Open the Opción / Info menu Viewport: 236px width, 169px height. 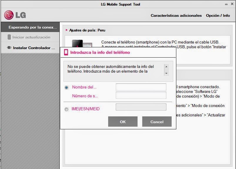[x=218, y=16]
